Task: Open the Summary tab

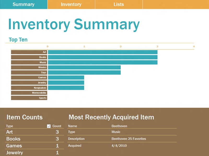Action: [x=24, y=4]
